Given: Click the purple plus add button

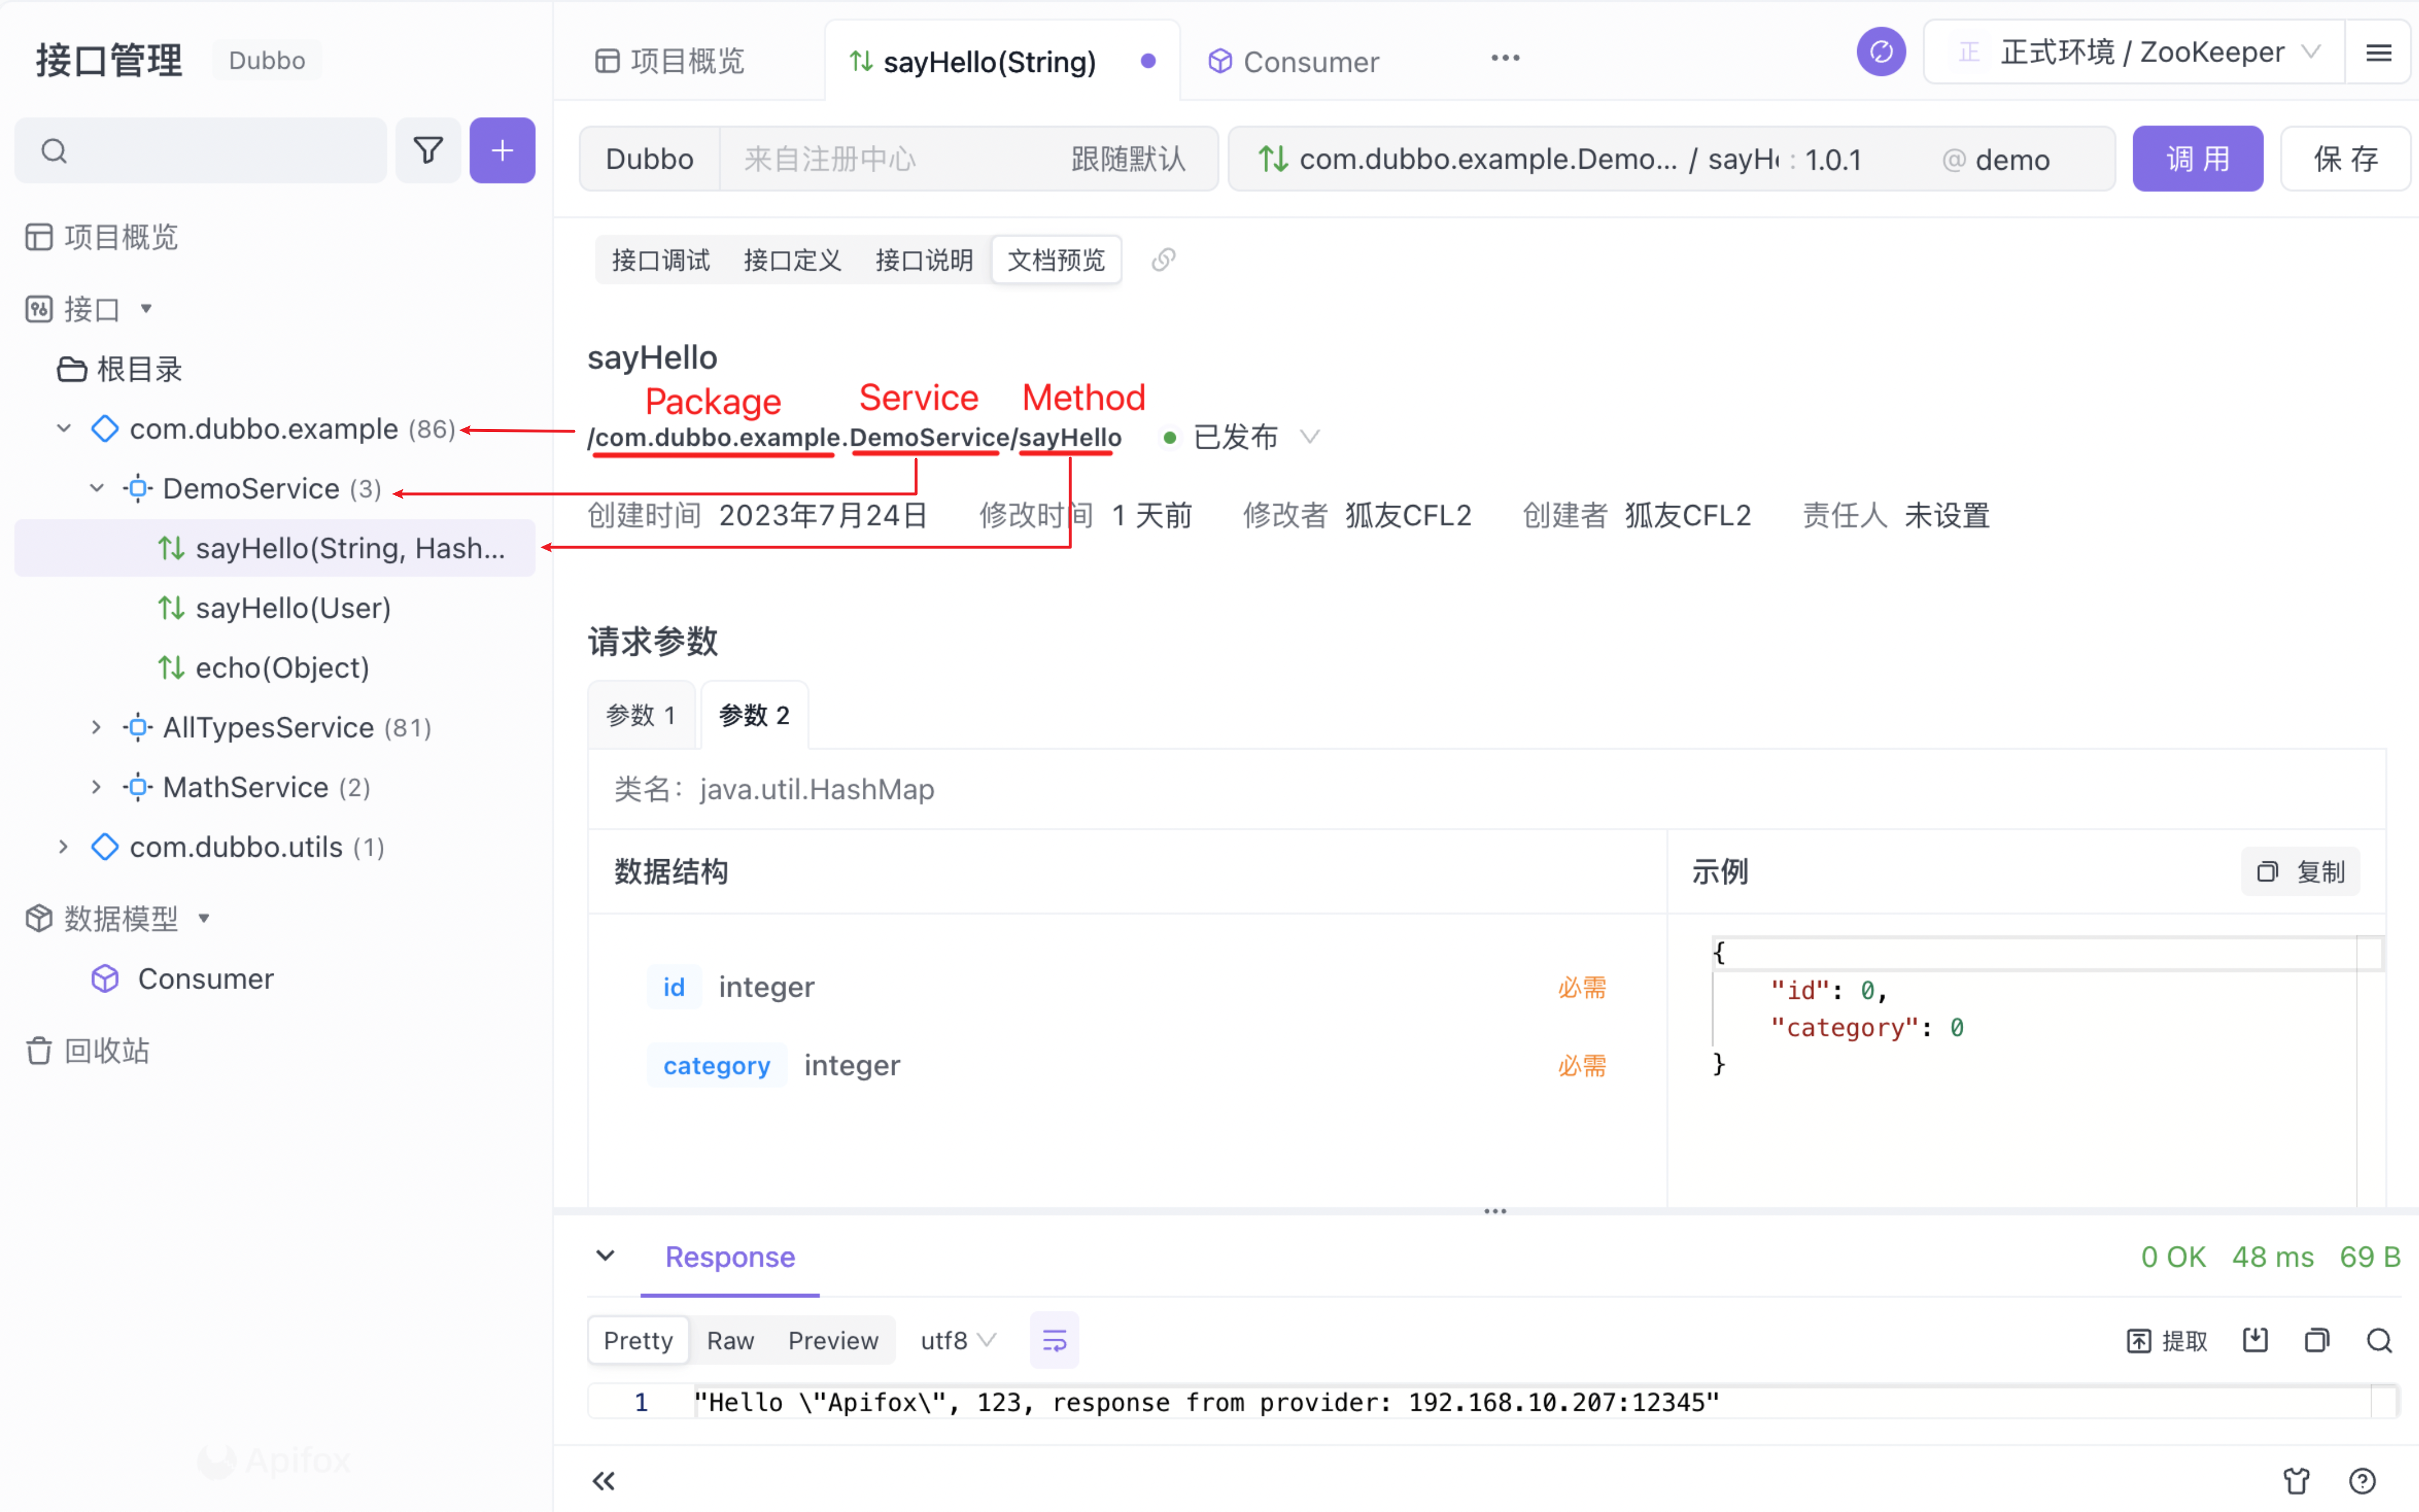Looking at the screenshot, I should [x=502, y=151].
